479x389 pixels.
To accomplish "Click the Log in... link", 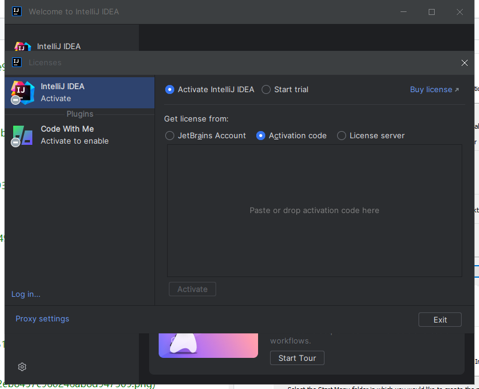I will [x=26, y=294].
